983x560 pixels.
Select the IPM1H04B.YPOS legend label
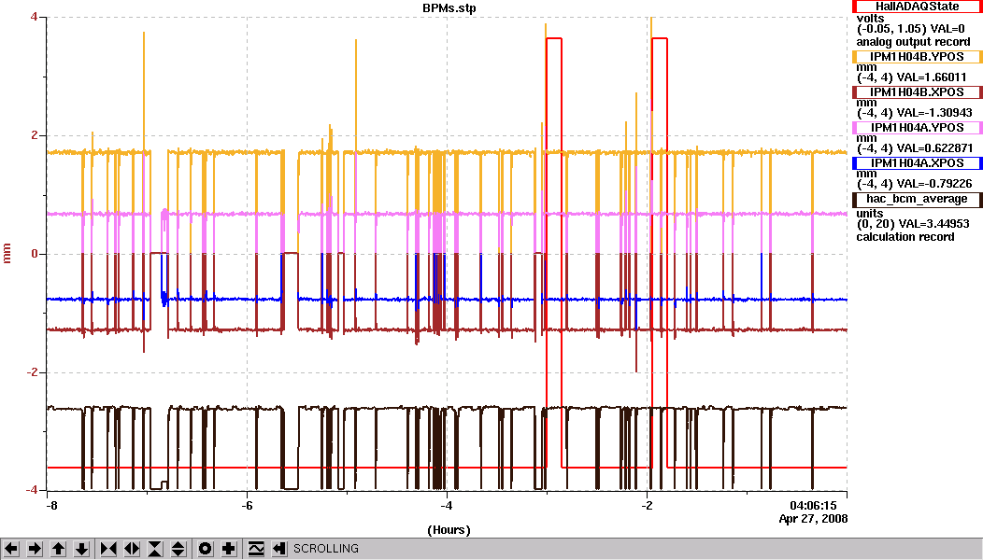click(x=918, y=57)
